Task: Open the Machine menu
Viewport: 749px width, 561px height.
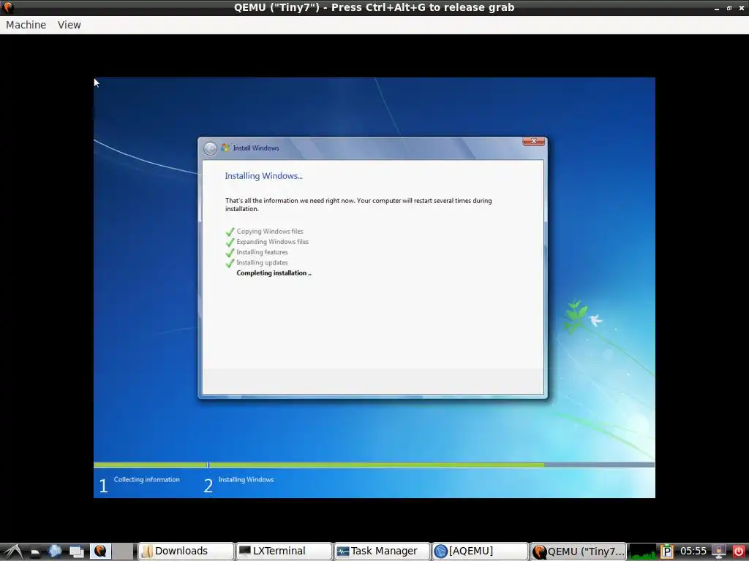Action: (26, 25)
